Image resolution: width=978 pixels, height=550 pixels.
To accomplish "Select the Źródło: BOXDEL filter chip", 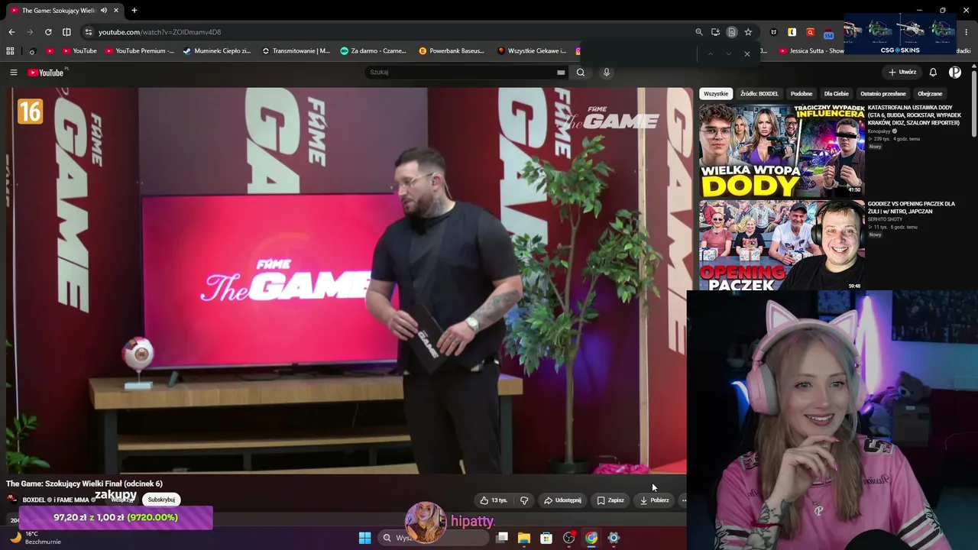I will (x=759, y=94).
